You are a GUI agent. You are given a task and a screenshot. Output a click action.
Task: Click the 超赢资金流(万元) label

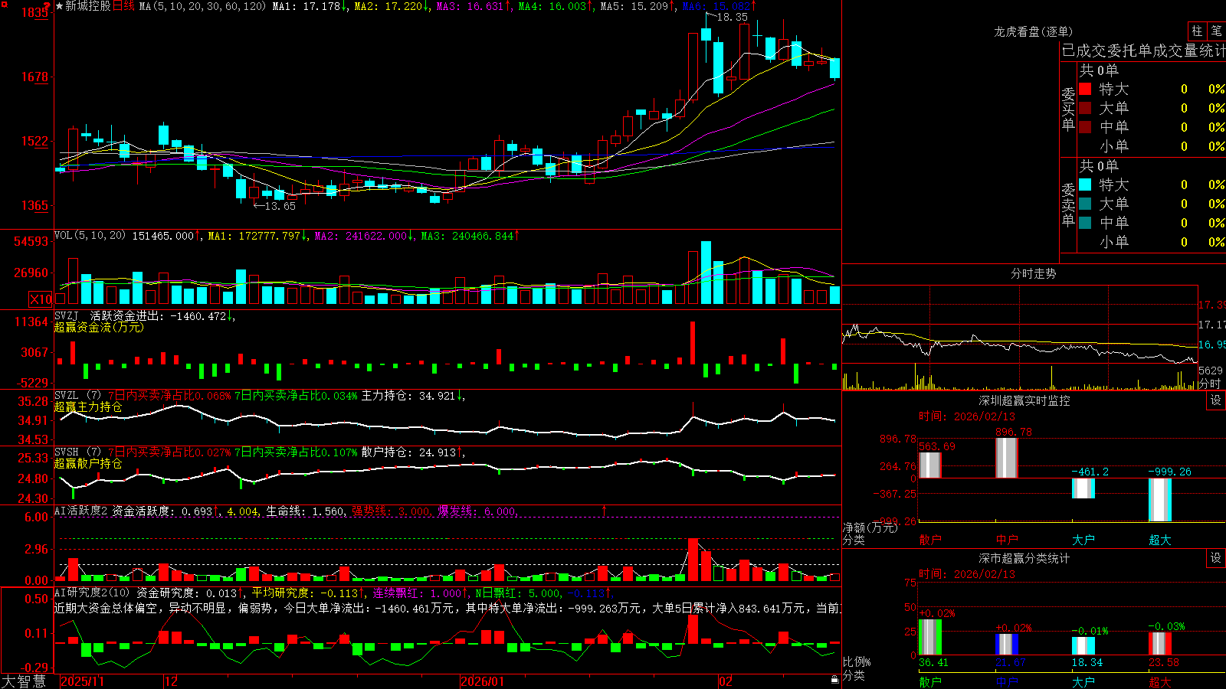(x=99, y=328)
